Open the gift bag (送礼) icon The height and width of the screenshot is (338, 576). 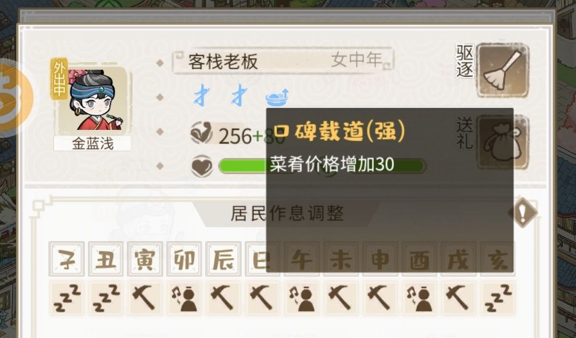[502, 142]
